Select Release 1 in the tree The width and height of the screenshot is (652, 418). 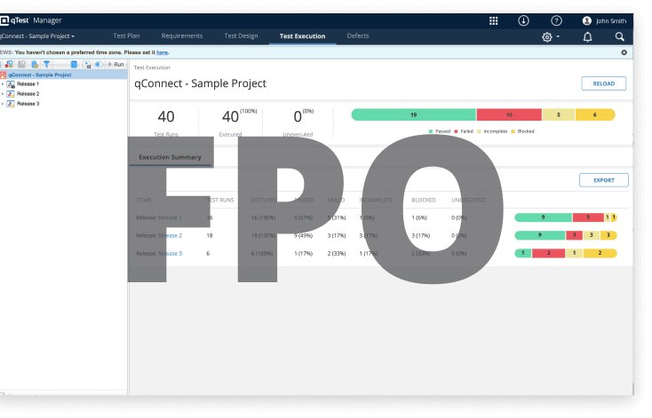(28, 84)
